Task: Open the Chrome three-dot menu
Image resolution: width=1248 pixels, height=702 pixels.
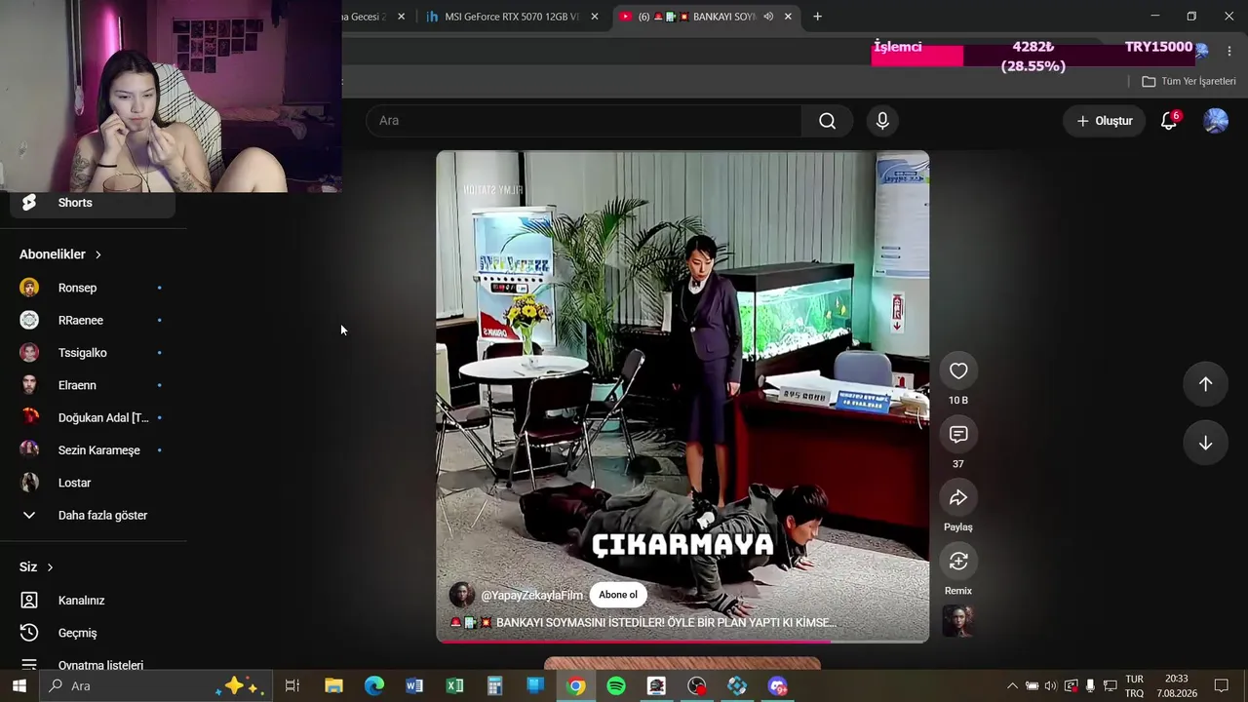Action: click(x=1229, y=51)
